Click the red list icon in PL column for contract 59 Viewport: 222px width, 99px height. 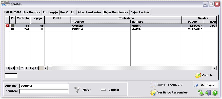pos(12,26)
